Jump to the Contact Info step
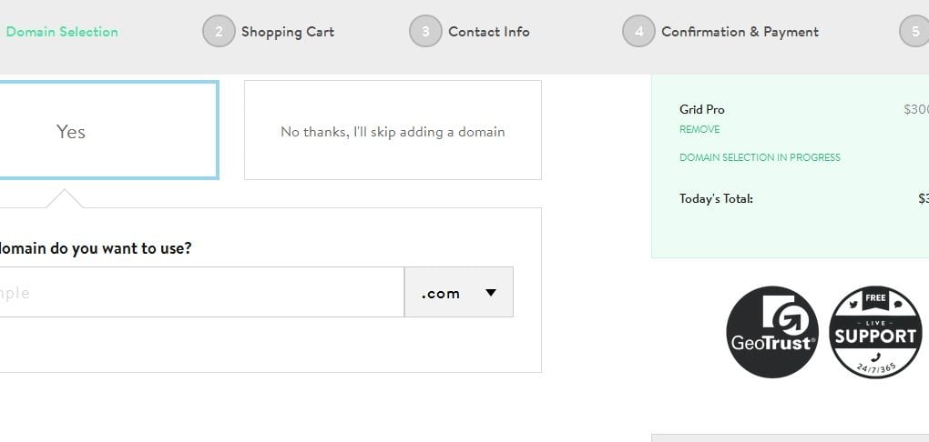This screenshot has height=442, width=929. [488, 32]
